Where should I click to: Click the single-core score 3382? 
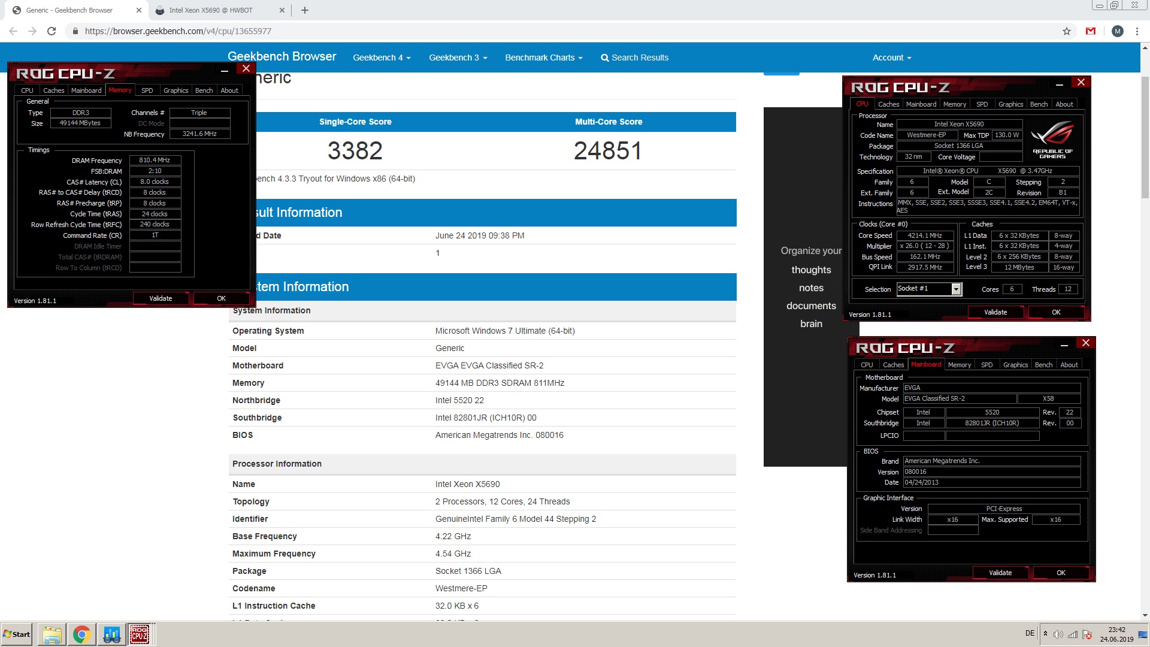click(355, 150)
